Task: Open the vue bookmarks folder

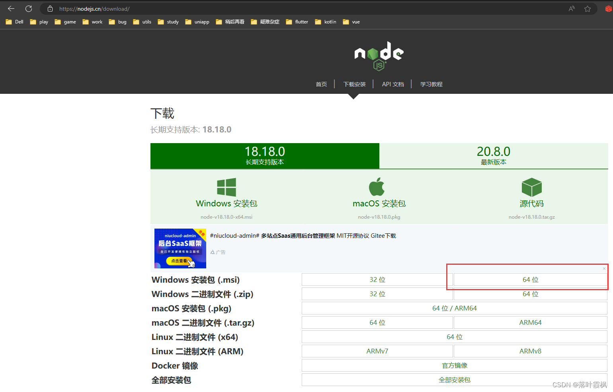Action: (351, 22)
